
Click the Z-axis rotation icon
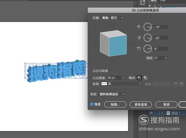pos(139,49)
